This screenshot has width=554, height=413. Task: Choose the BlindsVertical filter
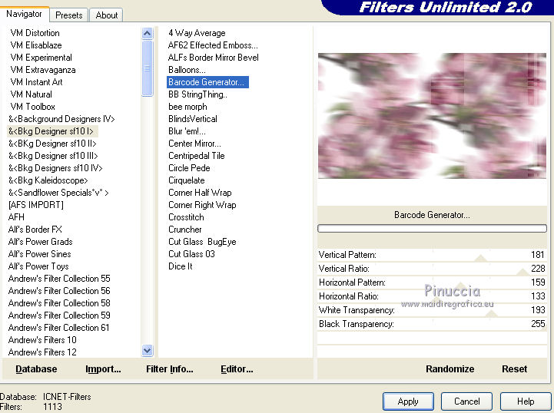[193, 119]
